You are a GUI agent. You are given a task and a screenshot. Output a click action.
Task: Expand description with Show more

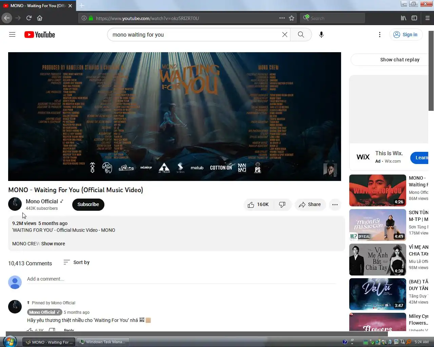pyautogui.click(x=53, y=244)
